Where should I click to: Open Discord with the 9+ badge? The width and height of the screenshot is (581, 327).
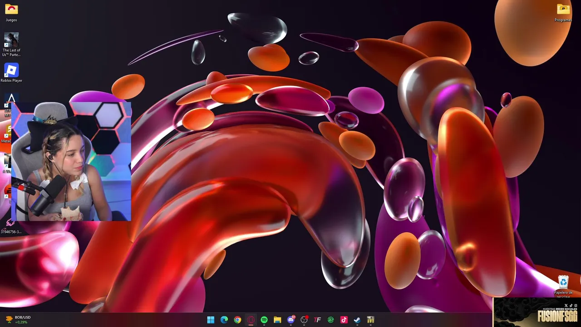(x=291, y=320)
